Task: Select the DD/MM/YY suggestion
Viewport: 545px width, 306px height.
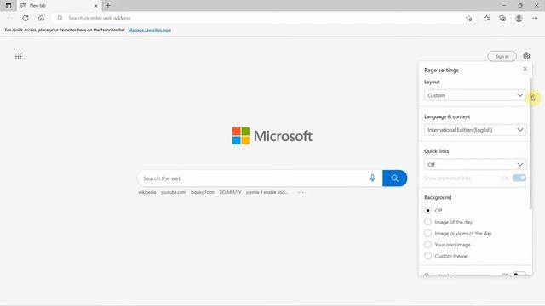Action: point(230,192)
